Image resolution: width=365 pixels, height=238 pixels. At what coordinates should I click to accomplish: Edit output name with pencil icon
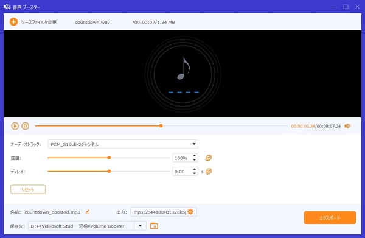[88, 212]
